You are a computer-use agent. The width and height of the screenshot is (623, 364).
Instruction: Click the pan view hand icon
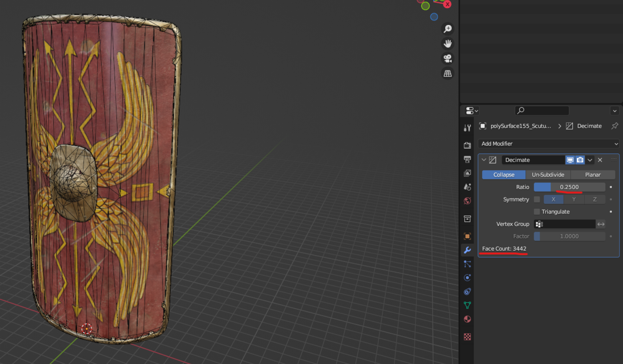coord(448,44)
